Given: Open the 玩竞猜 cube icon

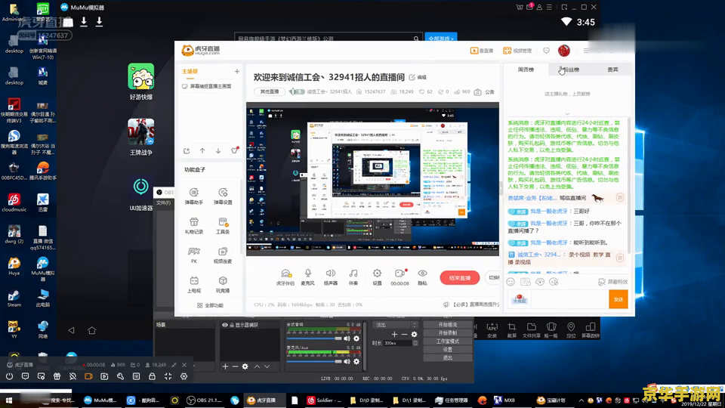Looking at the screenshot, I should 223,284.
